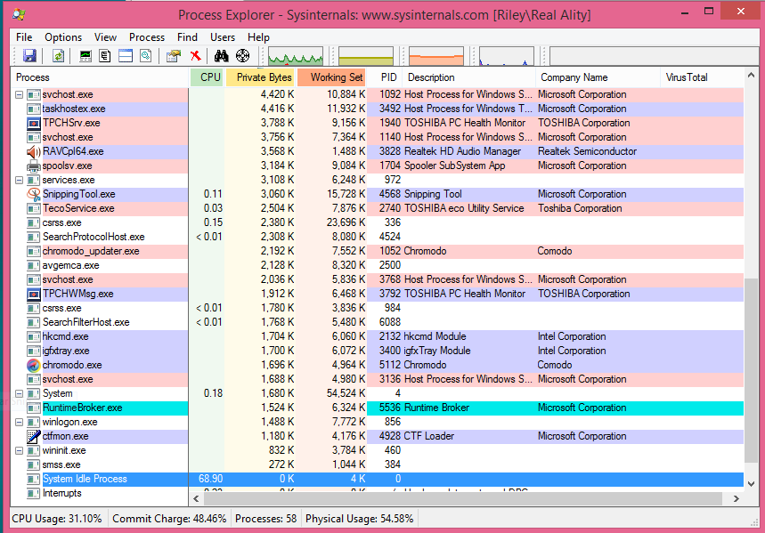Save the process list with the Save icon

[29, 55]
